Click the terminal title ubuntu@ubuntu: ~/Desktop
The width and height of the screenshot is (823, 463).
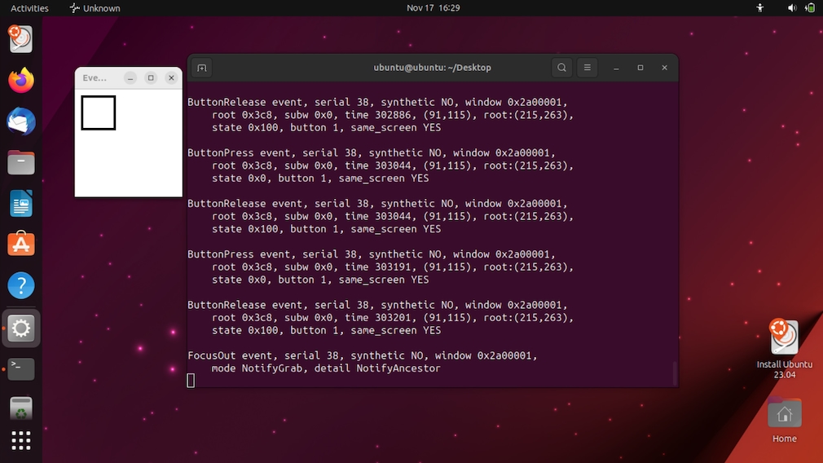point(433,68)
